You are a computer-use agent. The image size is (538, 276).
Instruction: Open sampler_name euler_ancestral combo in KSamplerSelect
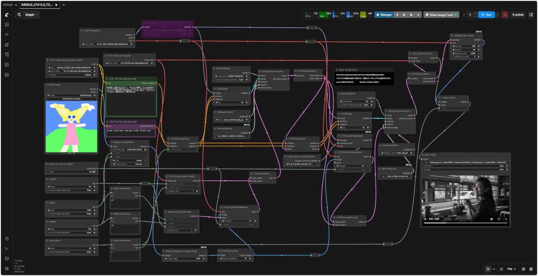click(232, 119)
